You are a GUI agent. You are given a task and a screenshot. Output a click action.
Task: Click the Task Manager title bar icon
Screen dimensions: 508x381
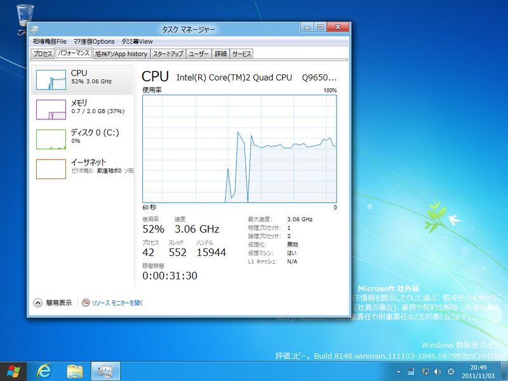34,29
